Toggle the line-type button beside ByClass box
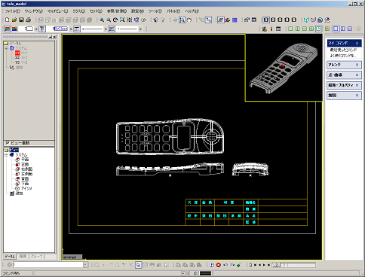The height and width of the screenshot is (277, 365). 77,29
